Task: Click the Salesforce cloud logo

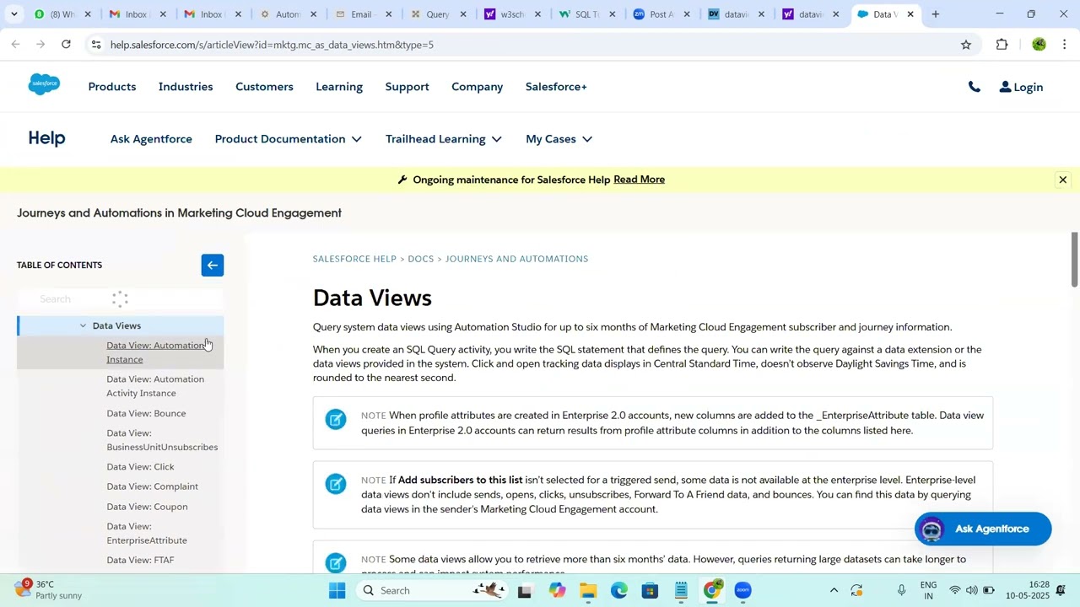Action: point(44,84)
